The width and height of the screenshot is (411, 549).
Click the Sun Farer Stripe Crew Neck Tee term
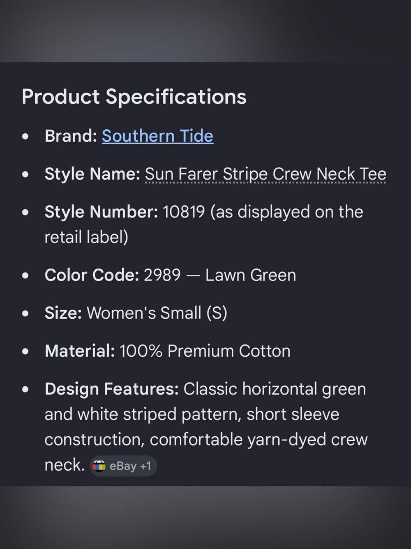click(x=266, y=174)
